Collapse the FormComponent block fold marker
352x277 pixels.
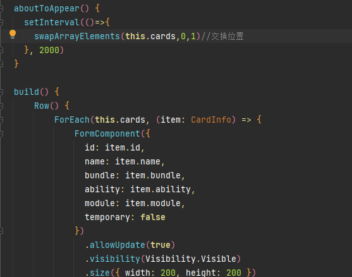click(x=1, y=133)
